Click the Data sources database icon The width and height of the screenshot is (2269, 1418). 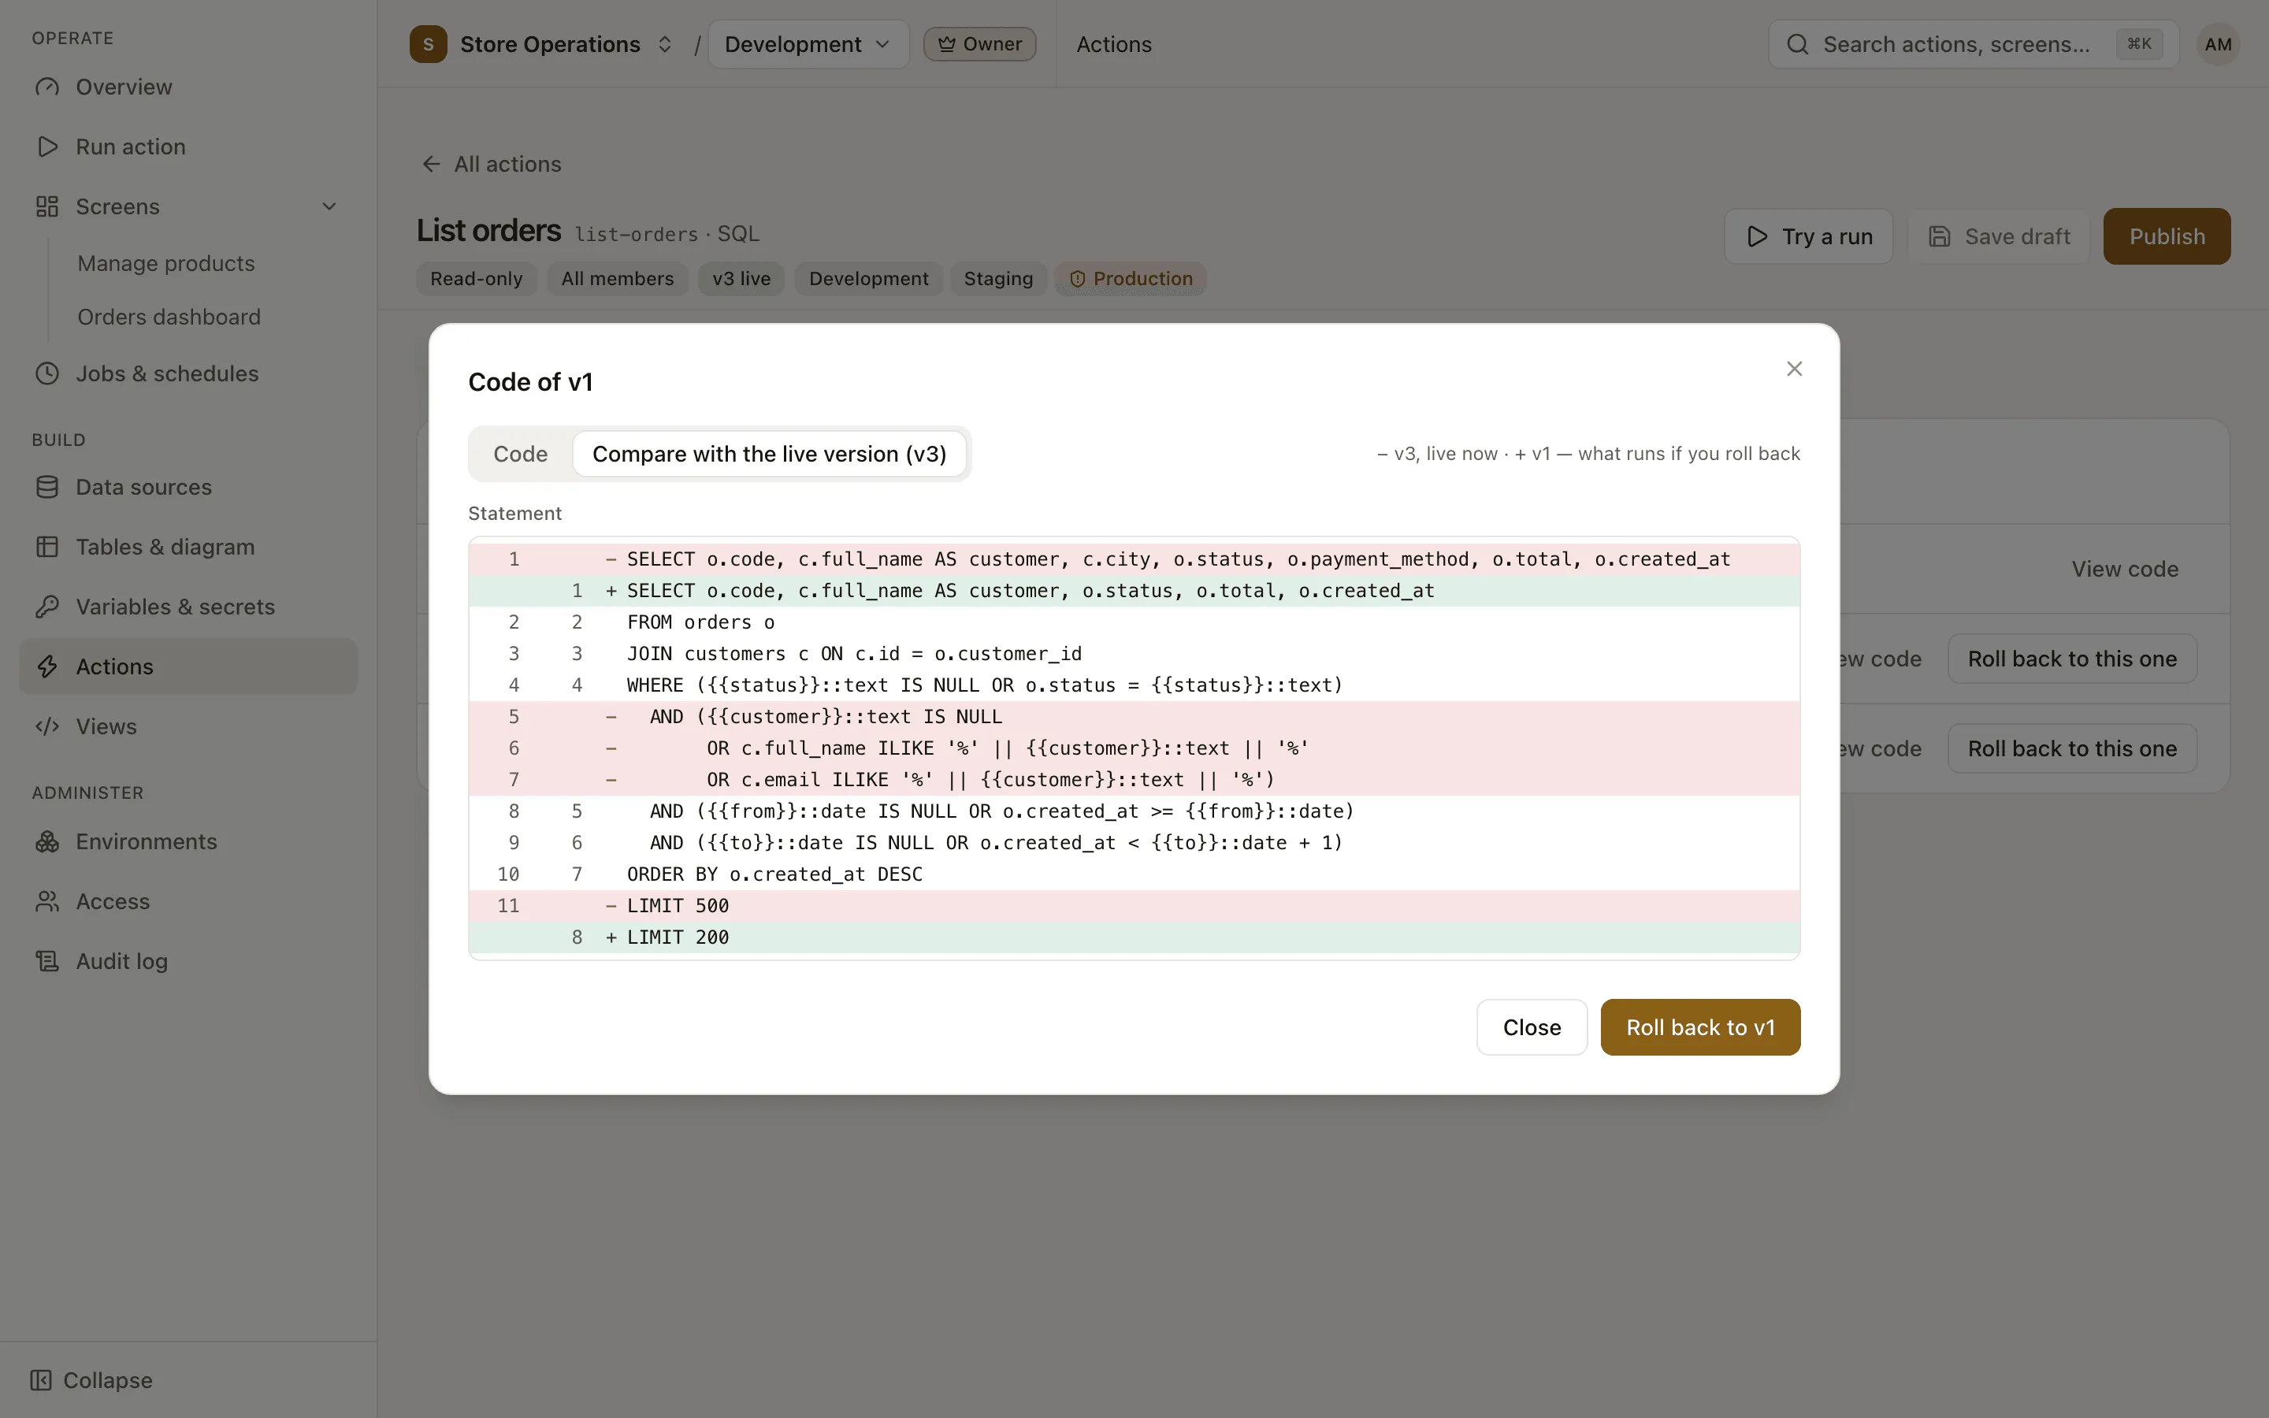pyautogui.click(x=47, y=487)
